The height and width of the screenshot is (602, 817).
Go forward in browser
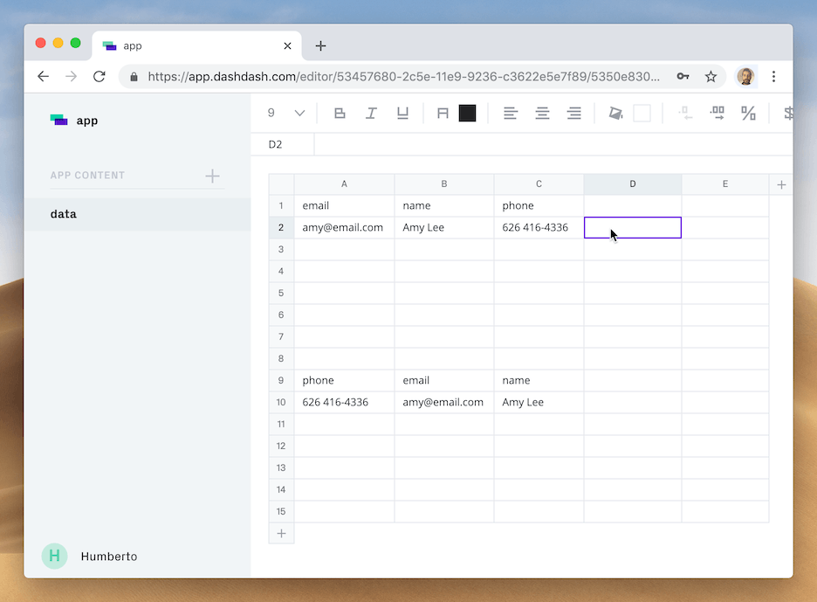pos(72,77)
